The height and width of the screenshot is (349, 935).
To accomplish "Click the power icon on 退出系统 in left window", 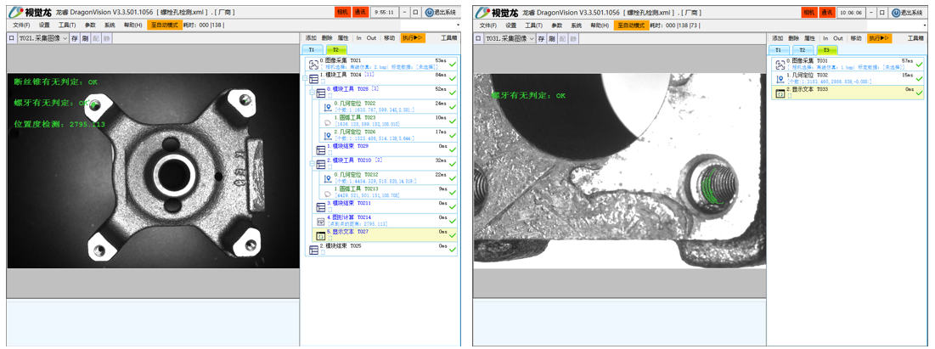I will tap(429, 12).
